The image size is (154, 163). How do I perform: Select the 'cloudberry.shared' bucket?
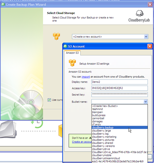point(120,143)
